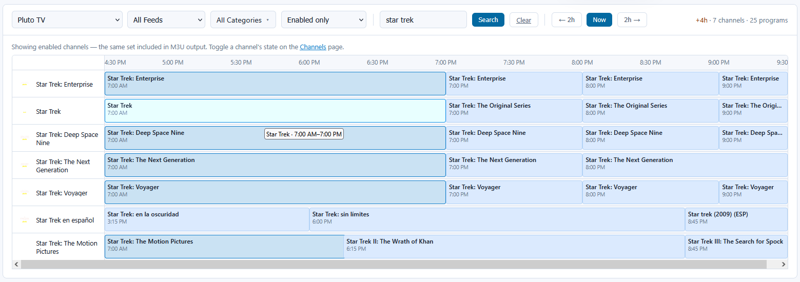Open the Pluto TV source dropdown
Viewport: 800px width, 282px height.
click(67, 19)
